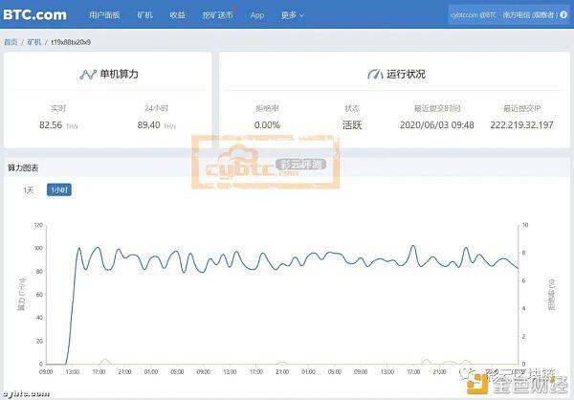
Task: Open 矿机 in the top navigation
Action: click(145, 15)
